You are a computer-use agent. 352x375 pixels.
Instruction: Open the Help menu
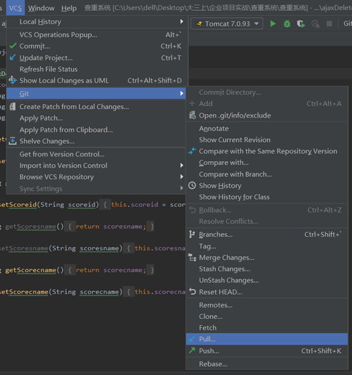[x=69, y=8]
